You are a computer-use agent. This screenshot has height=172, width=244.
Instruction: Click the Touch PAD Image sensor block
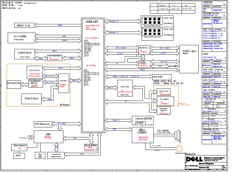[x=56, y=155]
